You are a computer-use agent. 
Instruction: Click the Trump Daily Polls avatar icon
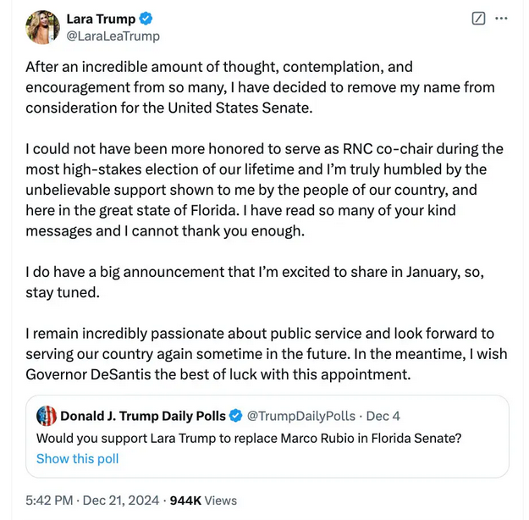(x=47, y=416)
